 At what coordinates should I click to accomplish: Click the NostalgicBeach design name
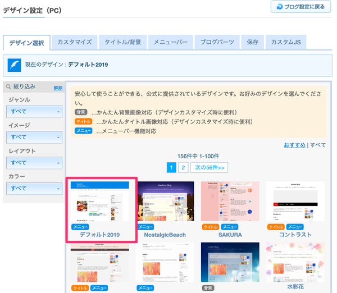point(165,235)
